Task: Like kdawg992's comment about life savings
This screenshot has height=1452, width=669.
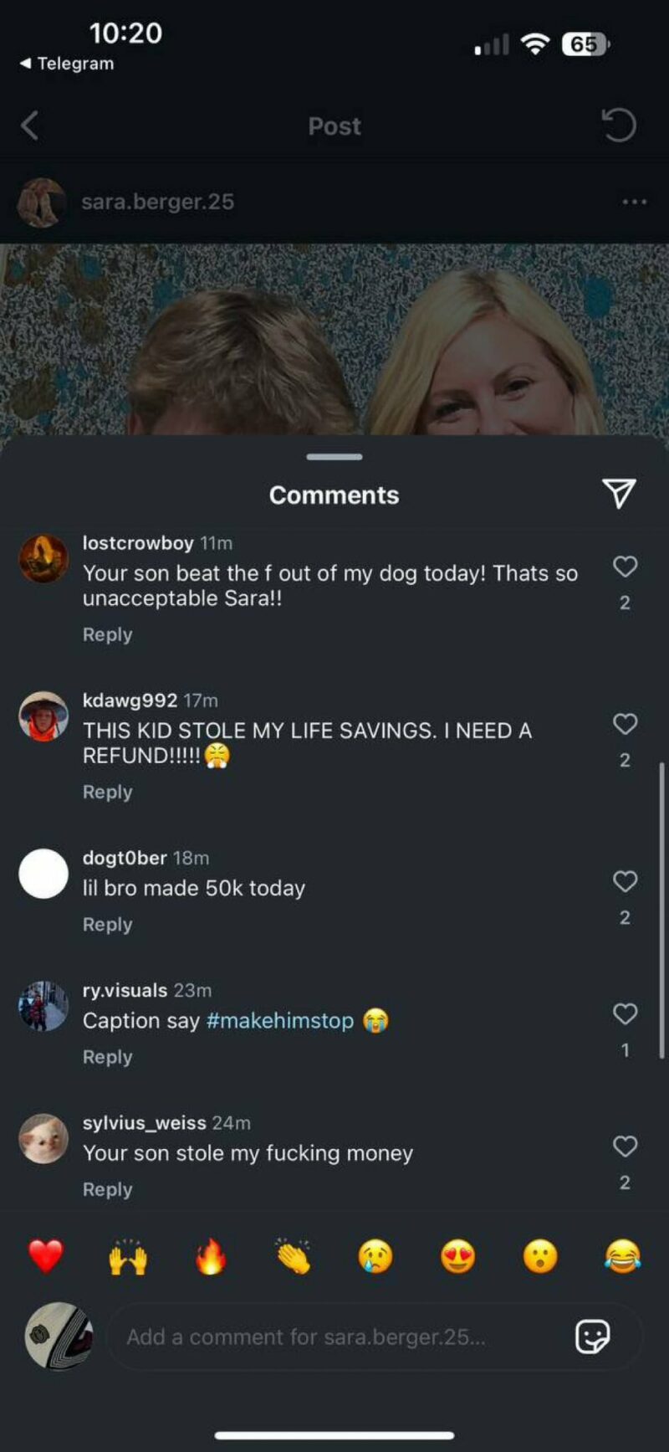Action: (x=625, y=724)
